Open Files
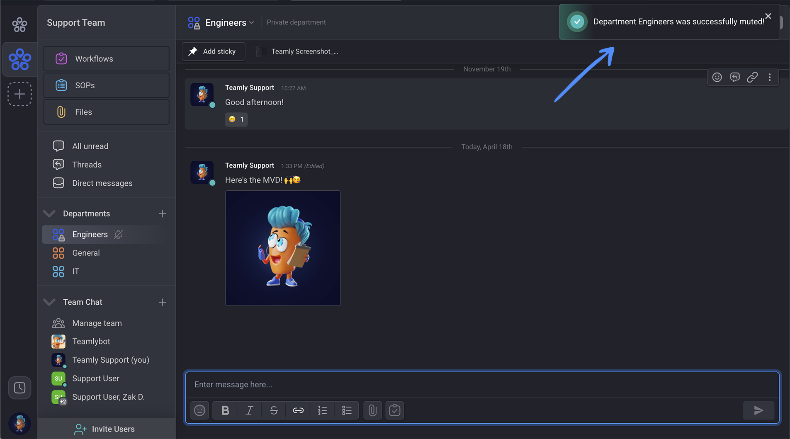 tap(107, 112)
